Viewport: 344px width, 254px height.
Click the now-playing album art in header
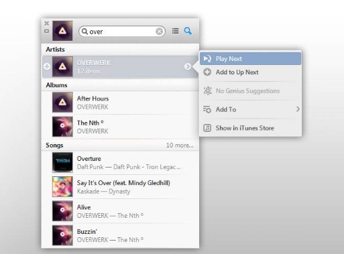[x=62, y=31]
